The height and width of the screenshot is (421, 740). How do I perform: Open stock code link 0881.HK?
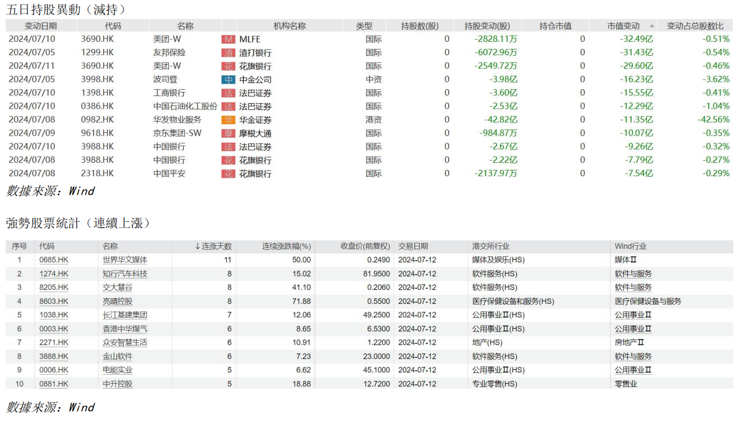pos(54,384)
